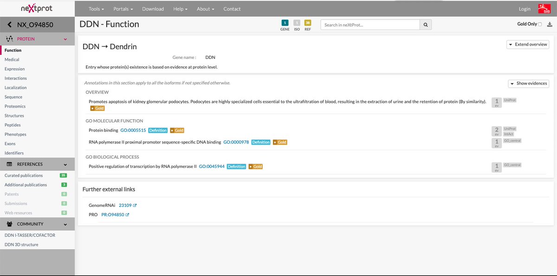The width and height of the screenshot is (557, 276).
Task: Show Definition for Positive regulation of transcription
Action: click(x=236, y=166)
